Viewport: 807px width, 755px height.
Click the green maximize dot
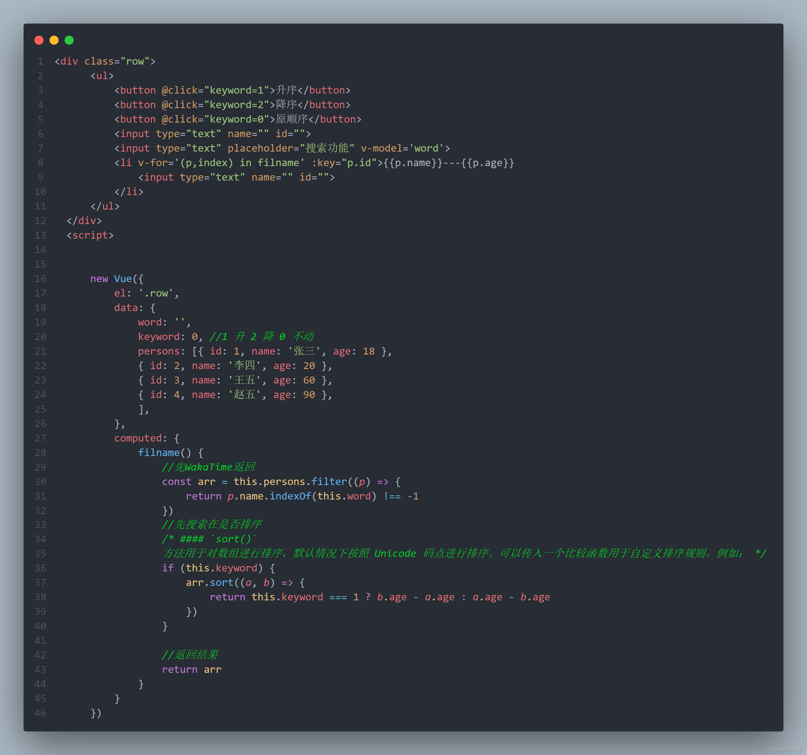(69, 40)
